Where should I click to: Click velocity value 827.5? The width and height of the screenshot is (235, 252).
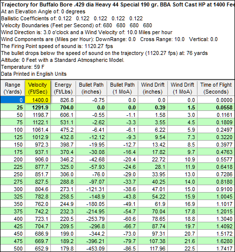pos(38,182)
